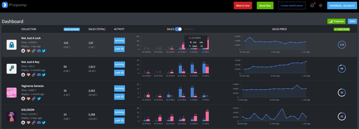Viewport: 359px width, 129px height.
Task: Click Activity button for D3LUSION
Action: point(119,112)
